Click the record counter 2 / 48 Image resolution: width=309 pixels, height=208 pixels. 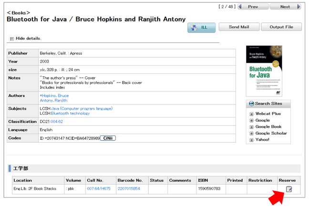tap(227, 7)
